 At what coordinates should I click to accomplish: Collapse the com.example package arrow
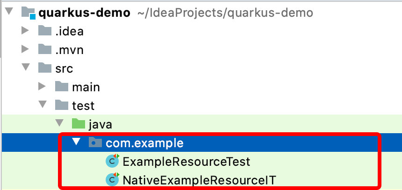coord(77,142)
